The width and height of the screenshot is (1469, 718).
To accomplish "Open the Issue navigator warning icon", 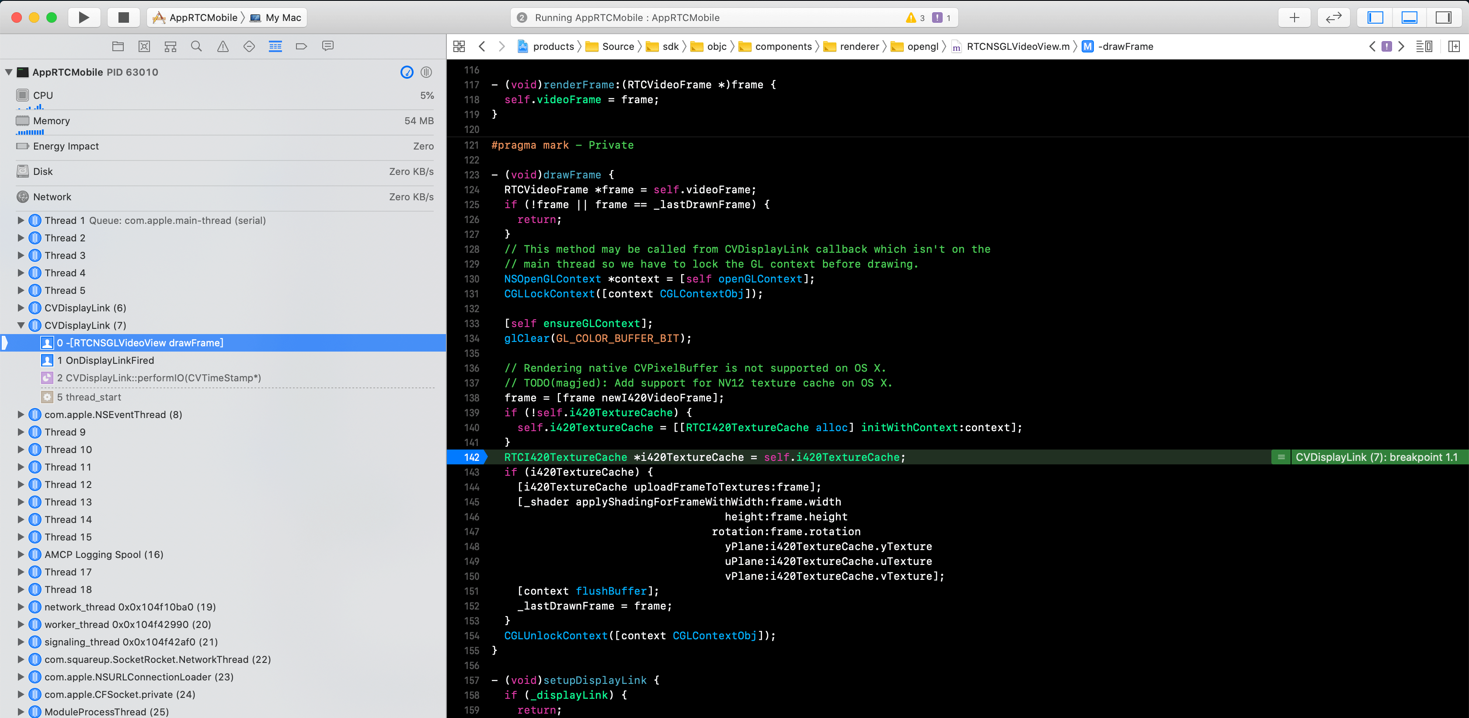I will point(223,46).
